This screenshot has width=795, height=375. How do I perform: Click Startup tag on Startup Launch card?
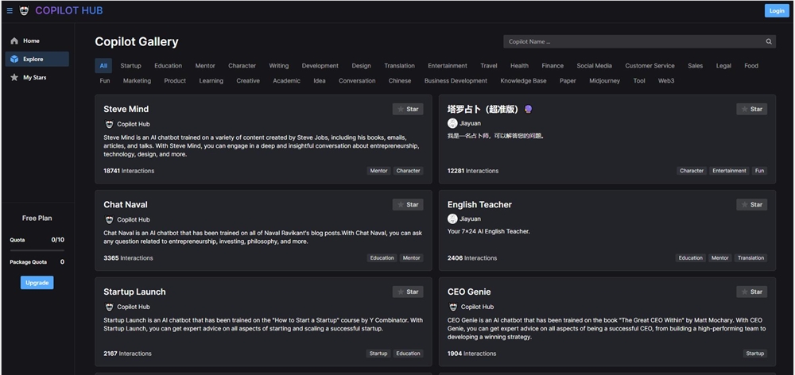click(x=378, y=354)
